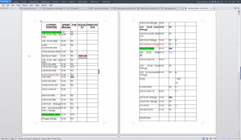This screenshot has width=241, height=140.
Task: Click the 27$ psko 2K$ gtd cell
Action: pyautogui.click(x=51, y=119)
